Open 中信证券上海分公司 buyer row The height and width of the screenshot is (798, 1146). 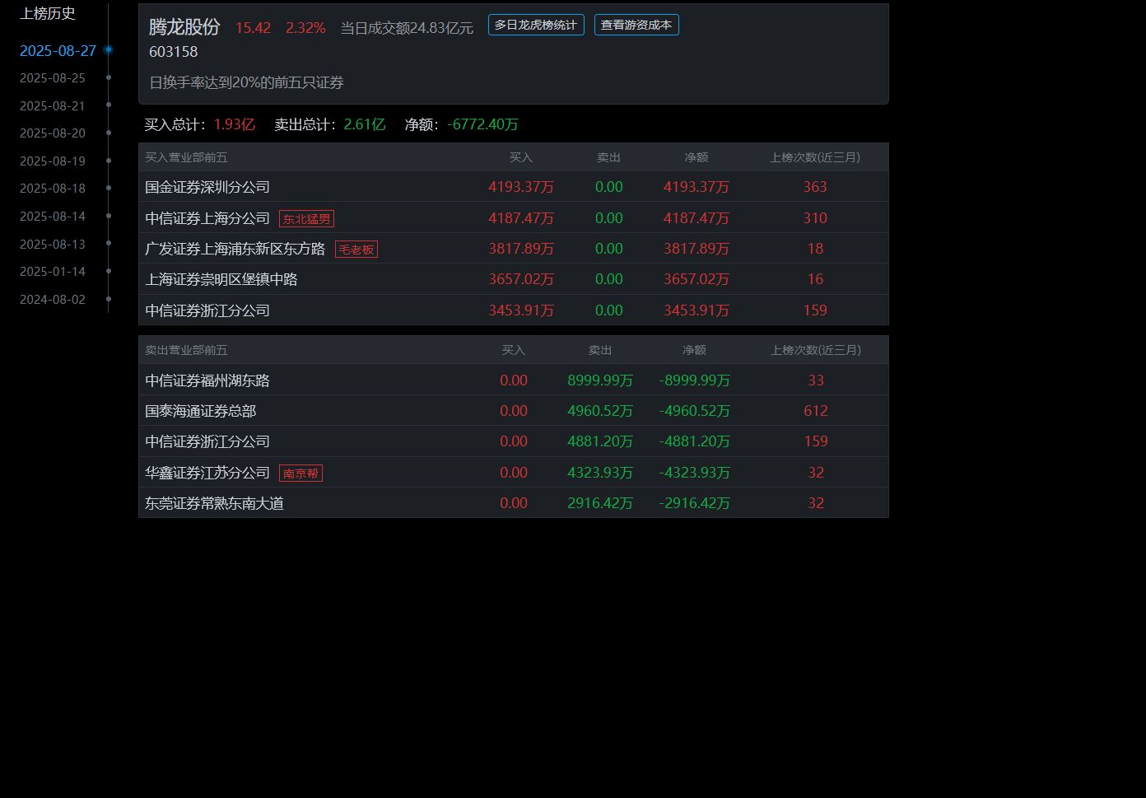[x=514, y=218]
